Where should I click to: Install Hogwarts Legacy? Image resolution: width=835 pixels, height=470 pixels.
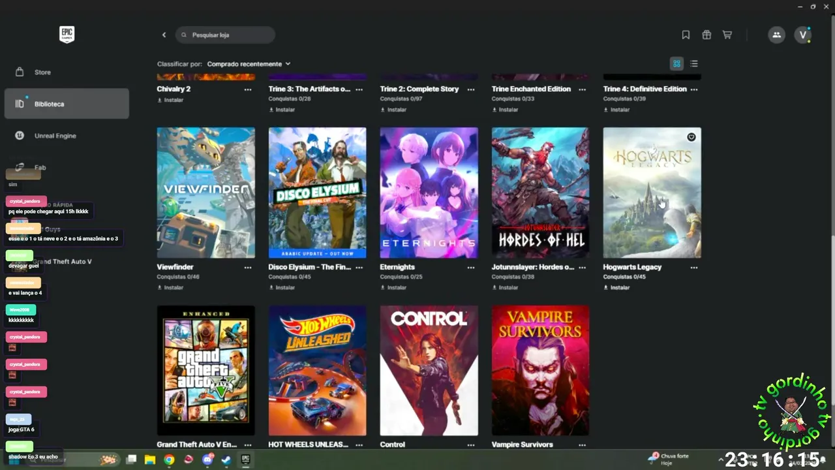[x=616, y=287]
